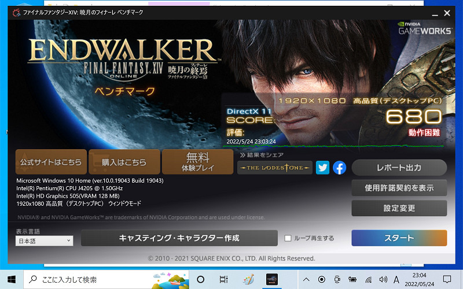463x289 pixels.
Task: Open the volume speaker tray icon
Action: 383,279
